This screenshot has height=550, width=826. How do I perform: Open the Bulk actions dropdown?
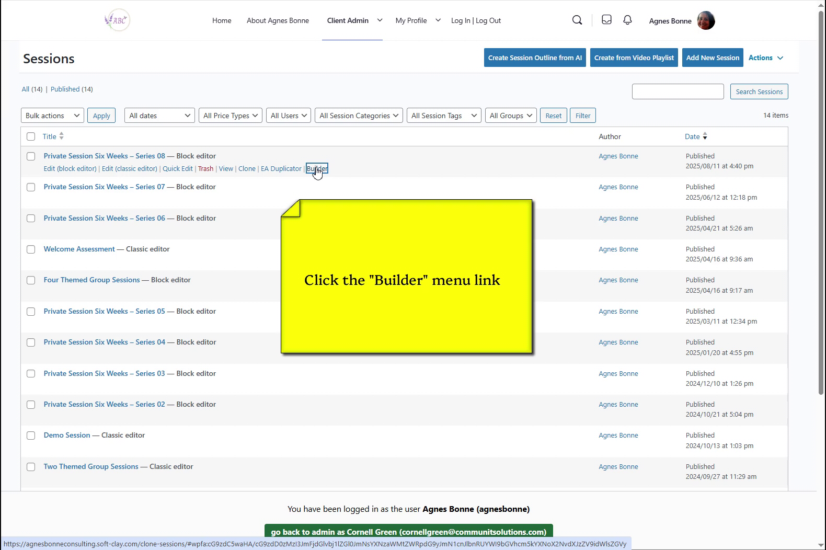click(x=52, y=116)
